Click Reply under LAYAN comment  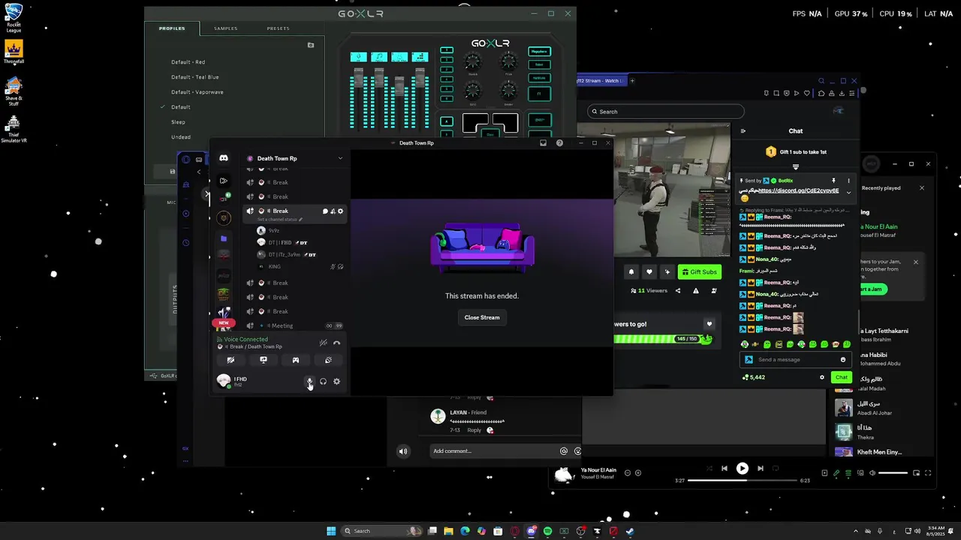pyautogui.click(x=474, y=430)
